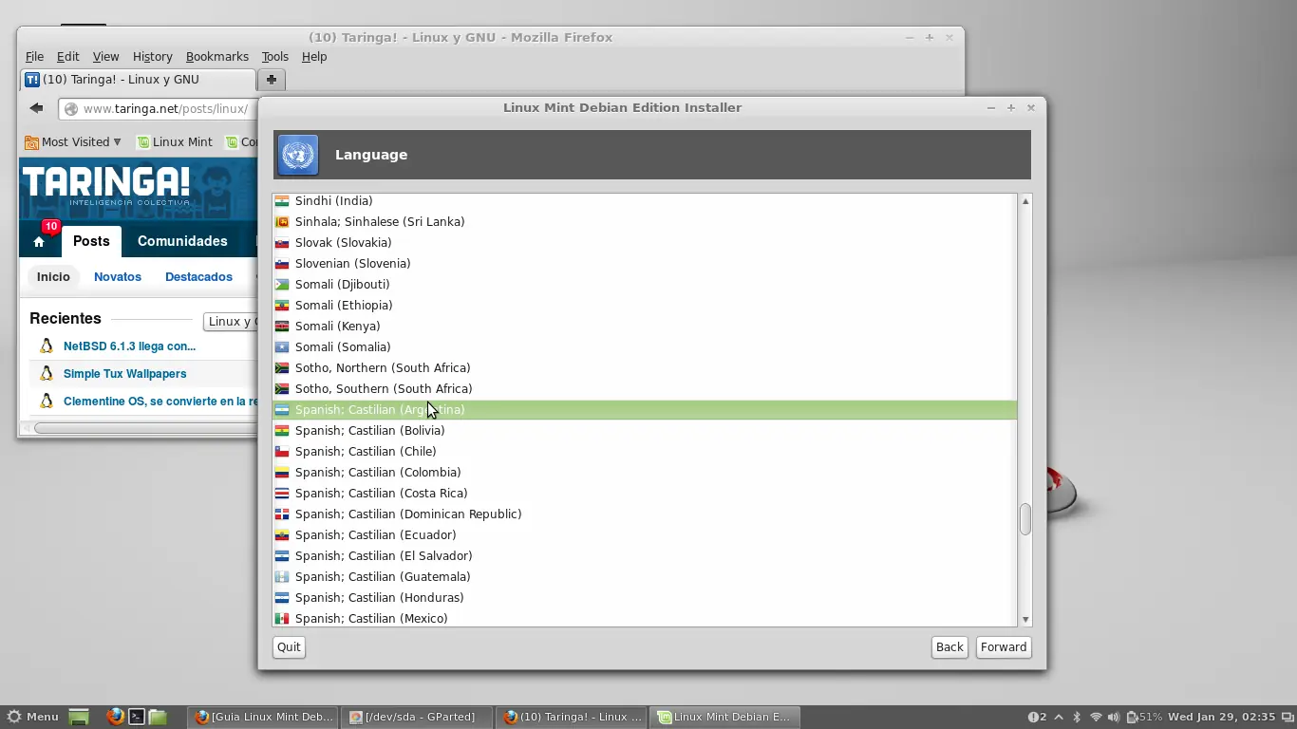Open the Firefox Tools menu
The height and width of the screenshot is (729, 1297).
click(274, 57)
